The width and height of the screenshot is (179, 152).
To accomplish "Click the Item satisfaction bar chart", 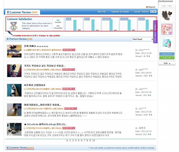I will [74, 24].
